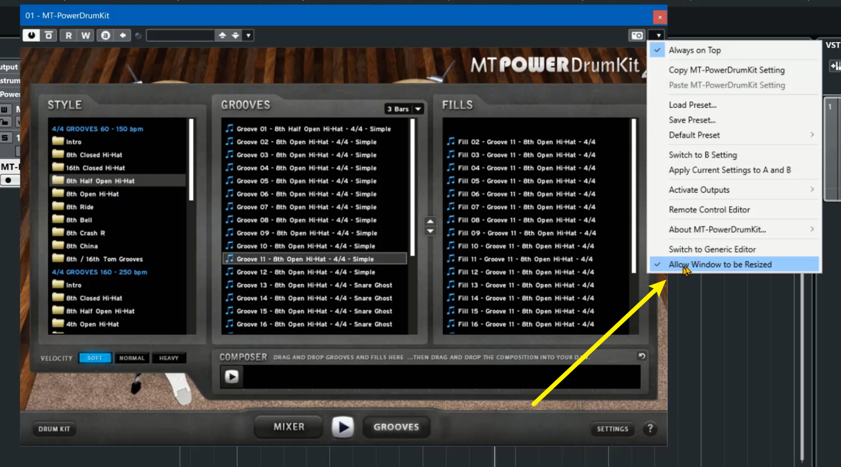Image resolution: width=841 pixels, height=467 pixels.
Task: Click the Style list vertical scrollbar
Action: [191, 160]
